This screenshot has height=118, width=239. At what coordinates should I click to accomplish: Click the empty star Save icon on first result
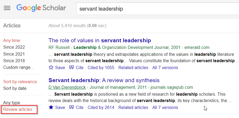51,68
